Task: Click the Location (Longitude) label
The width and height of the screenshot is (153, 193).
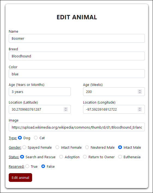Action: pos(99,102)
